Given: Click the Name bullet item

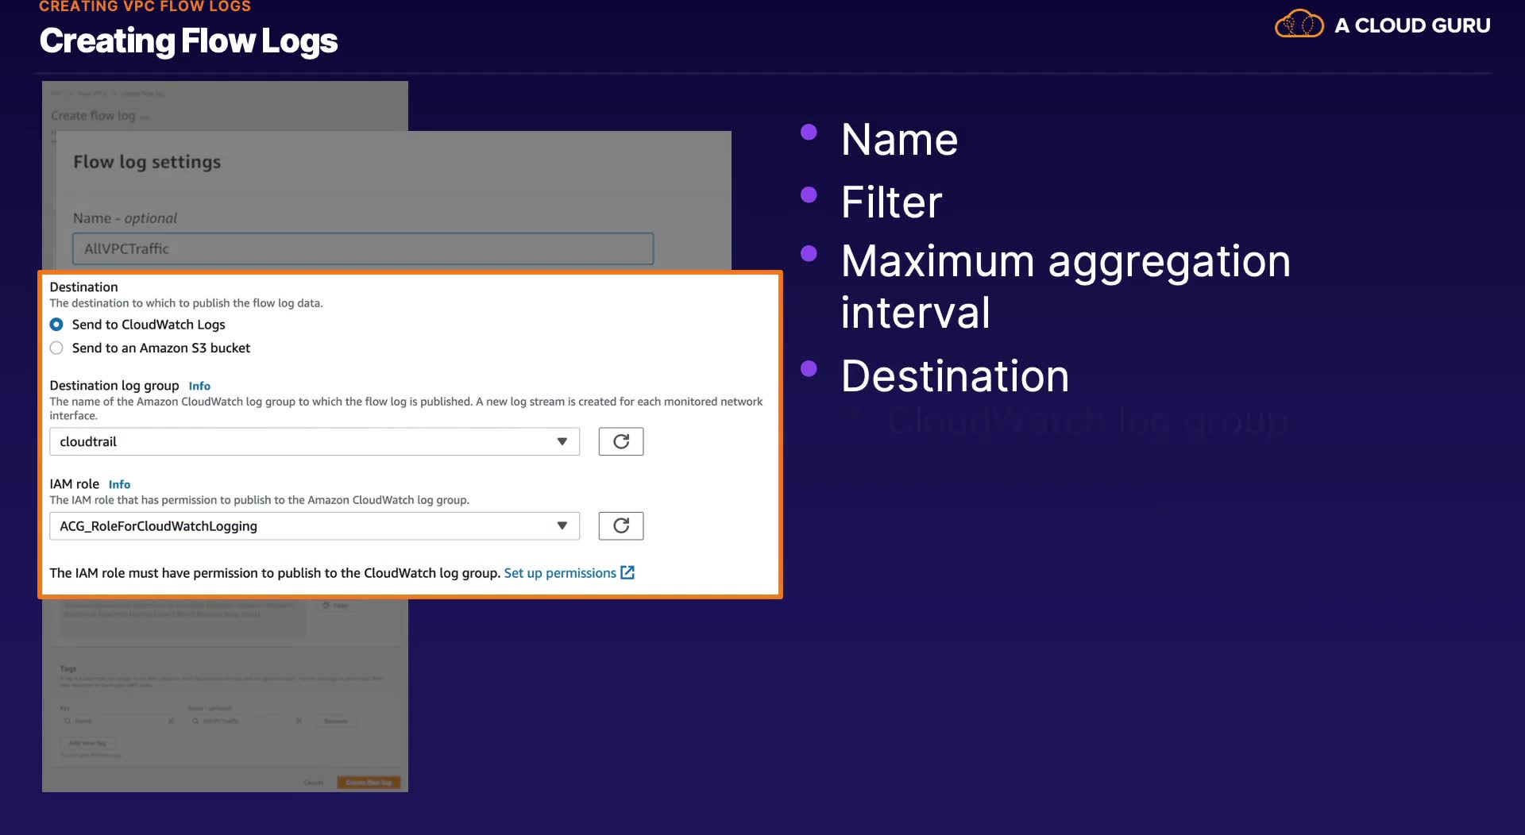Looking at the screenshot, I should point(899,139).
